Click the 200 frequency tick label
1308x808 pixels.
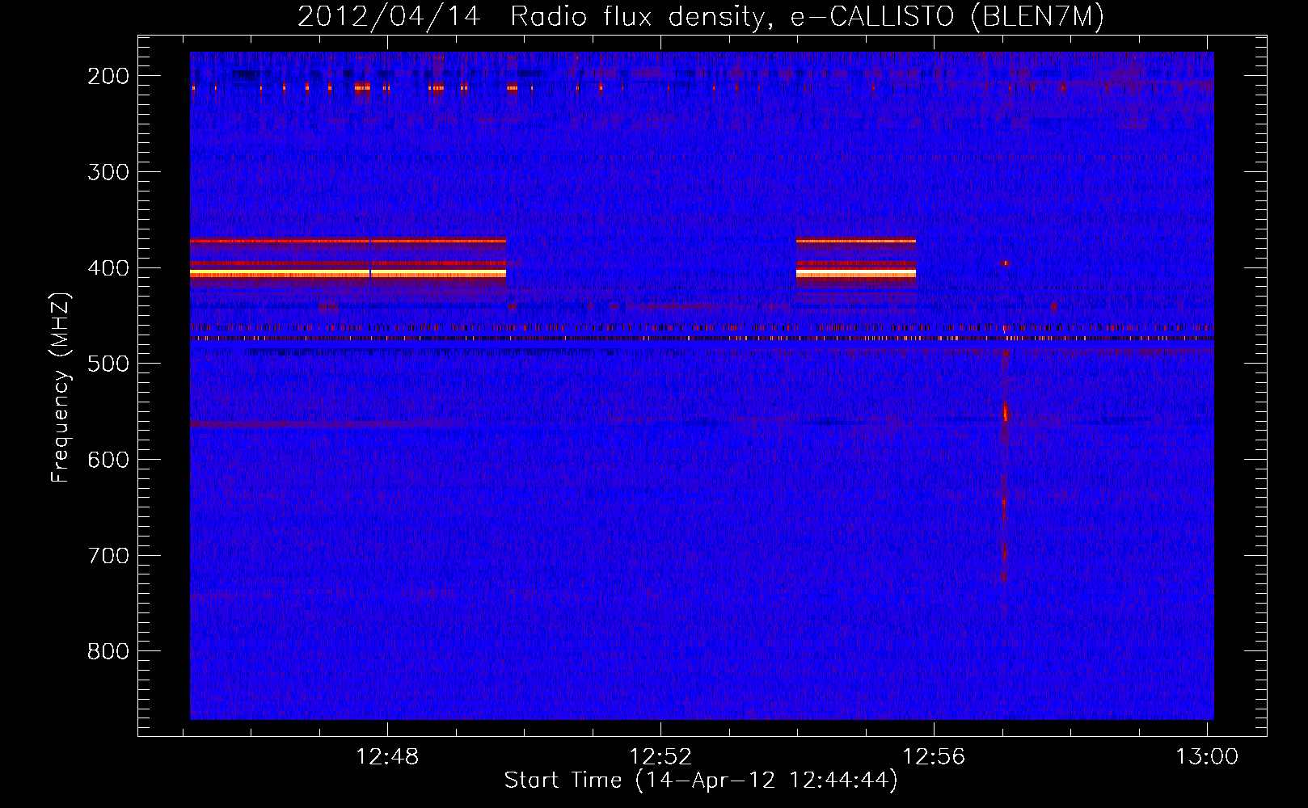(x=108, y=76)
